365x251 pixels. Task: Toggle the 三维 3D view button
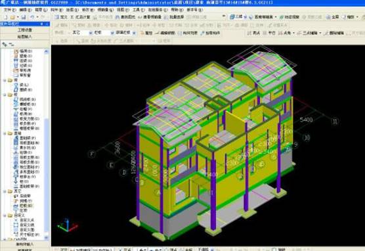(236, 17)
